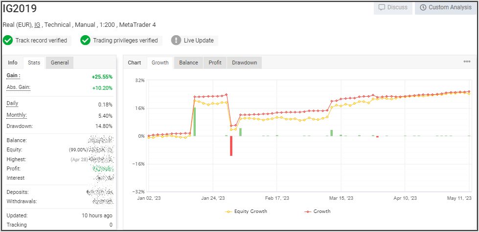The height and width of the screenshot is (232, 479).
Task: Open the Balance chart tab
Action: 188,63
